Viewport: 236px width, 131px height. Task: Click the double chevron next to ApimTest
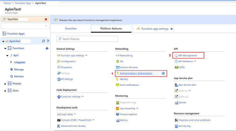click(x=48, y=41)
